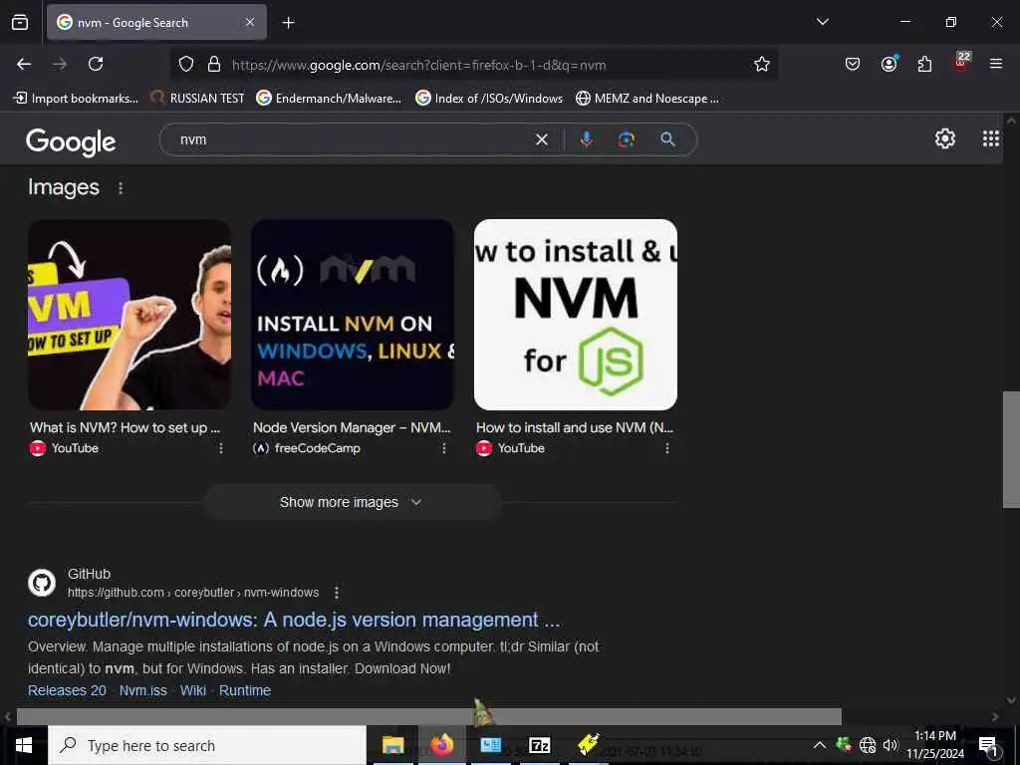1020x765 pixels.
Task: Search by image with Lens icon
Action: [x=626, y=139]
